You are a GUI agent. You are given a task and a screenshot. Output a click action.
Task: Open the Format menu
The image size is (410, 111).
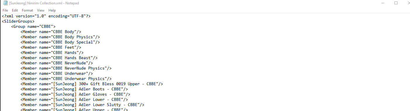click(x=27, y=10)
